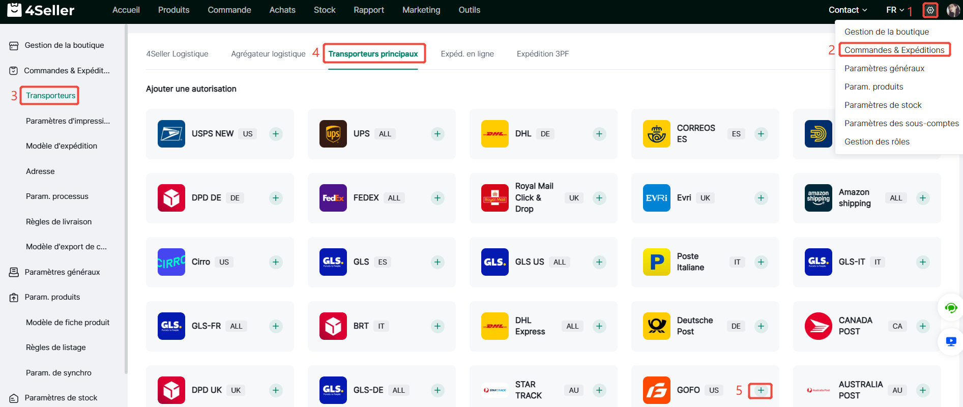Open the Outils menu
The height and width of the screenshot is (407, 963).
(470, 10)
